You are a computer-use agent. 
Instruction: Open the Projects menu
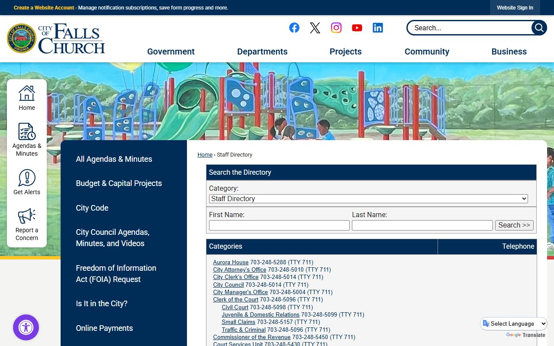click(345, 51)
